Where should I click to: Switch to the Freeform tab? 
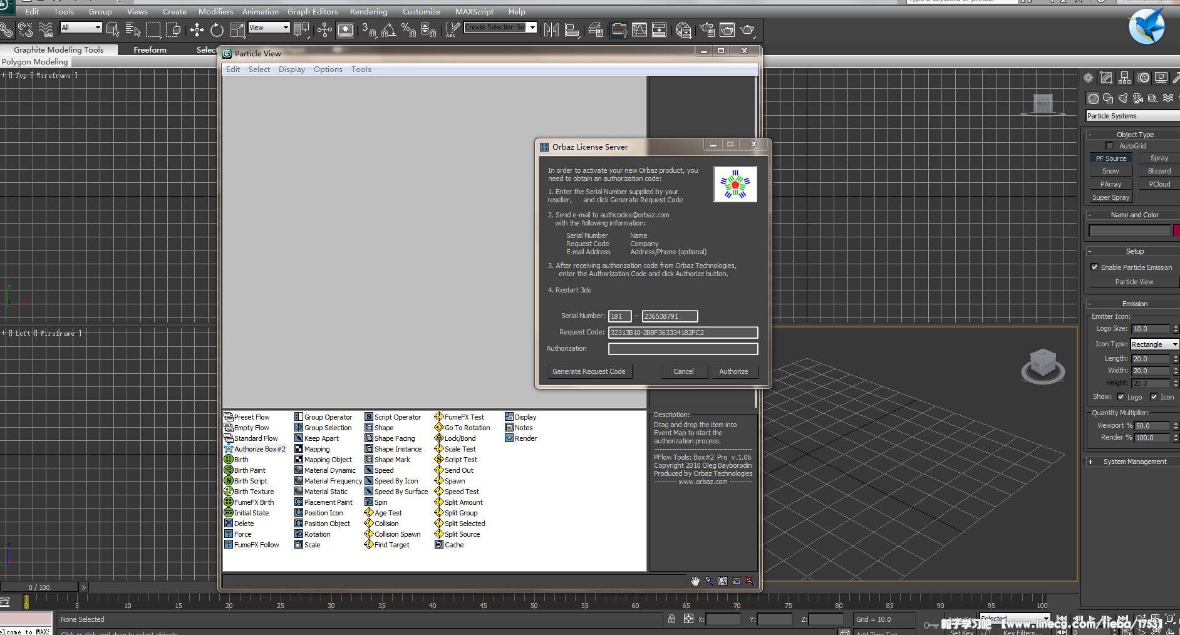pos(150,49)
